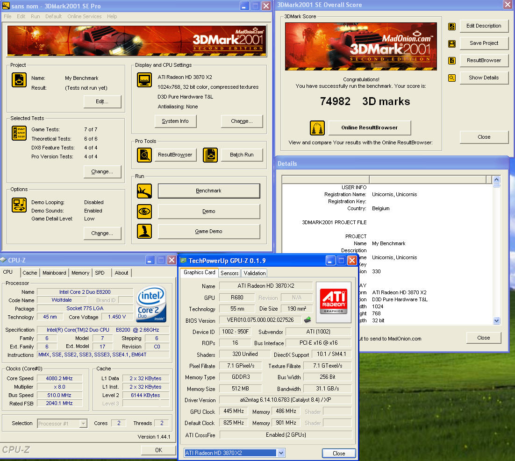Click Close in the GPU-Z window
The width and height of the screenshot is (515, 461).
tap(339, 453)
